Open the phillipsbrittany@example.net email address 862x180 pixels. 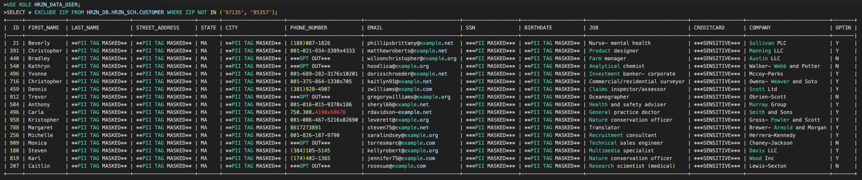pos(410,43)
